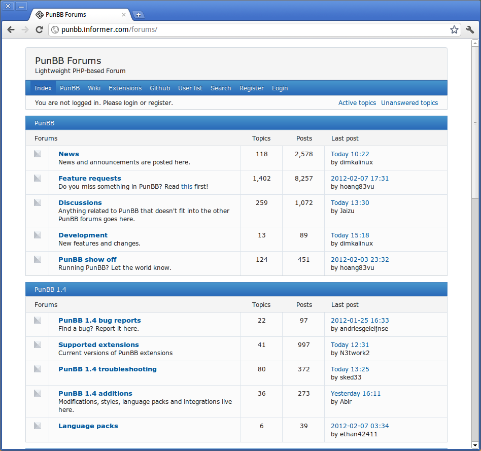Image resolution: width=481 pixels, height=451 pixels.
Task: Open PunBB 1.4 bug reports forum
Action: pyautogui.click(x=99, y=320)
